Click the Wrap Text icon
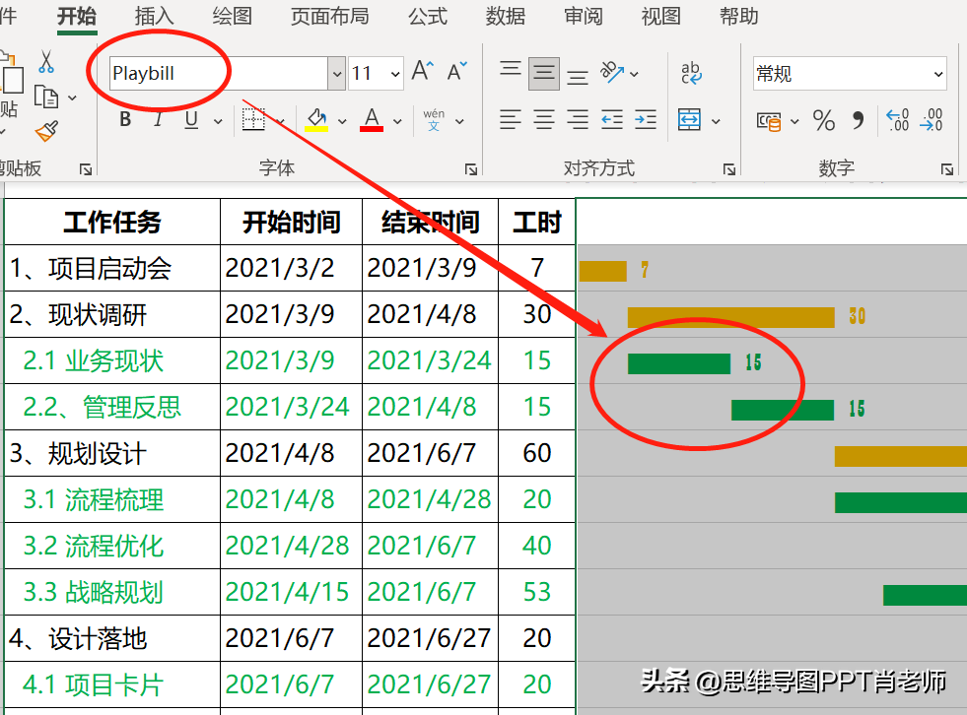This screenshot has width=967, height=715. pyautogui.click(x=691, y=73)
